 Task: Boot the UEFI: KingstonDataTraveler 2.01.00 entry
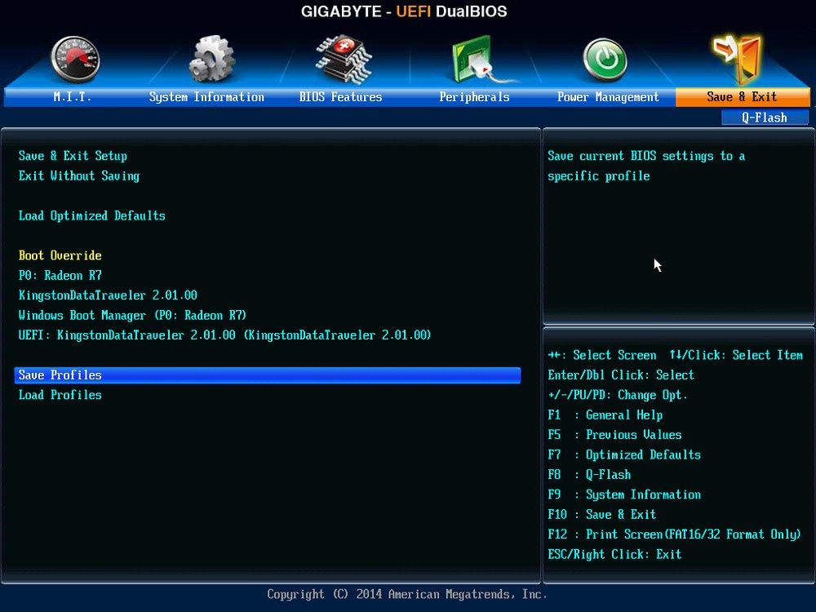[x=225, y=335]
